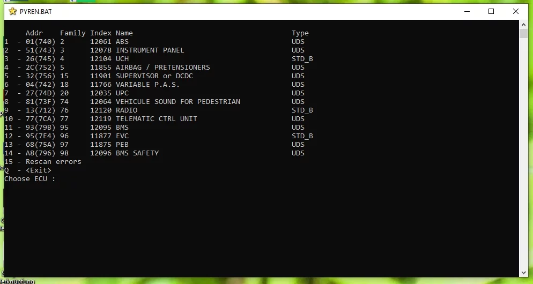533x284 pixels.
Task: Select the INSTRUMENT PANEL entry line
Action: click(x=150, y=50)
